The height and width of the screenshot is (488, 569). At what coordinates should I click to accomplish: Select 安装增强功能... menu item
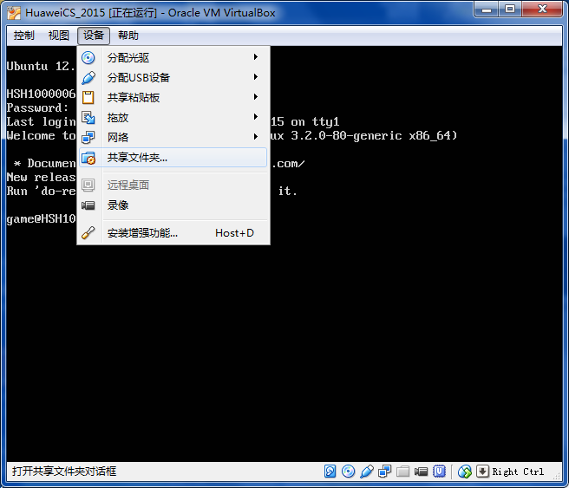(173, 233)
